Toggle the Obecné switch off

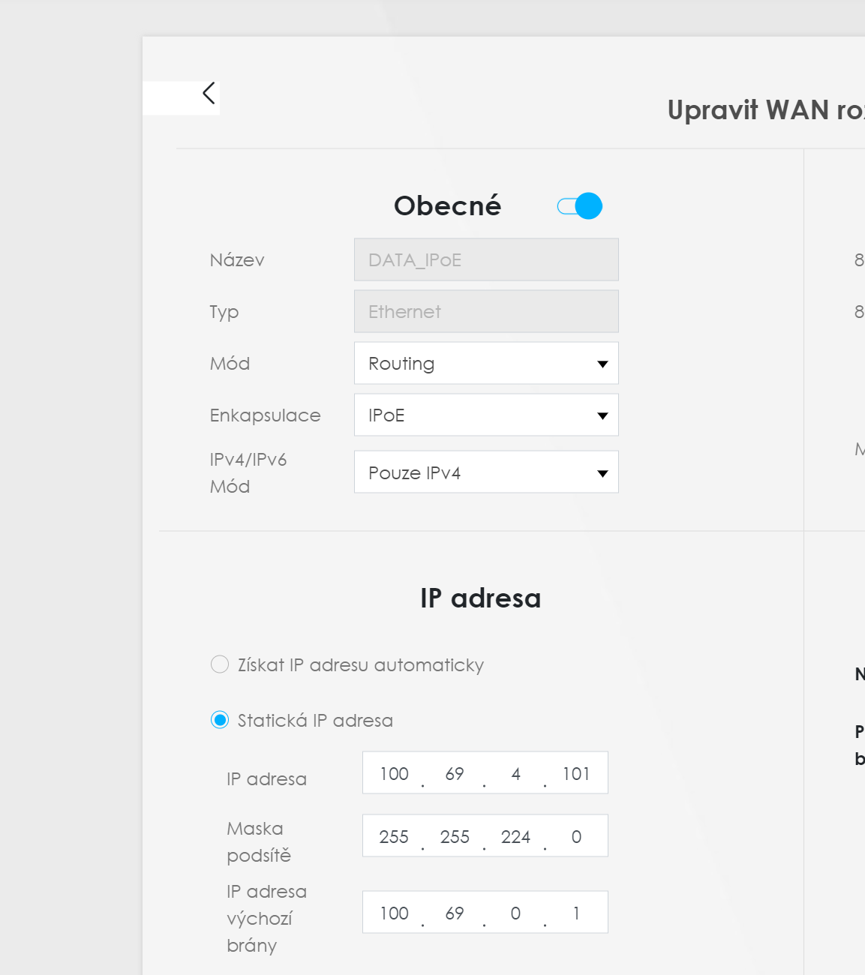(580, 206)
